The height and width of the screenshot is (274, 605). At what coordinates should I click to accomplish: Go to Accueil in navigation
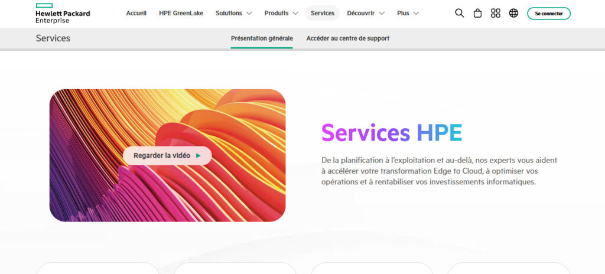coord(136,13)
